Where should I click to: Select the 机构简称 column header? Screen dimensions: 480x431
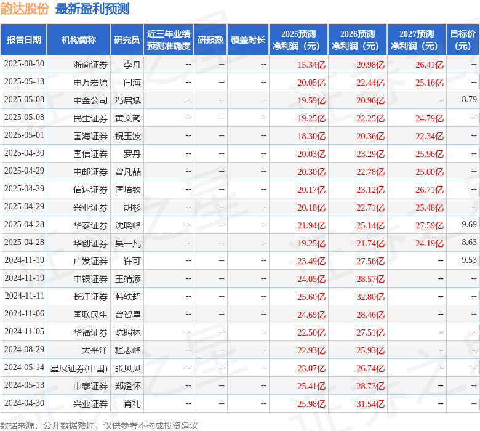coord(79,40)
